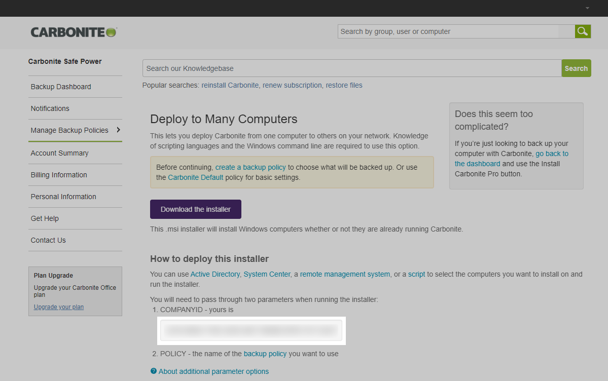Viewport: 608px width, 381px height.
Task: Click Get Help in sidebar
Action: pos(45,218)
